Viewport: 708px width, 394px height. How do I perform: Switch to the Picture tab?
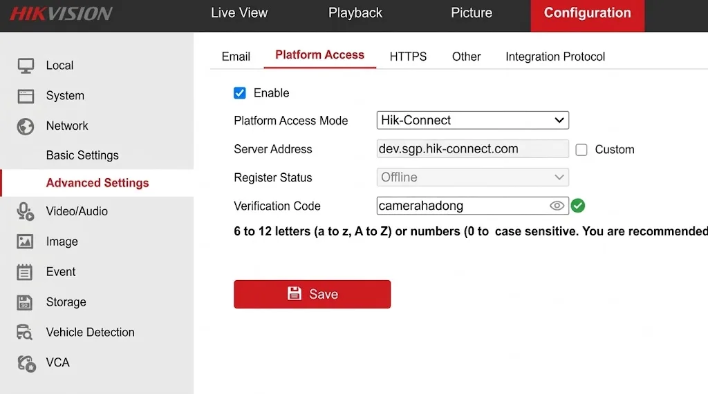click(x=472, y=12)
